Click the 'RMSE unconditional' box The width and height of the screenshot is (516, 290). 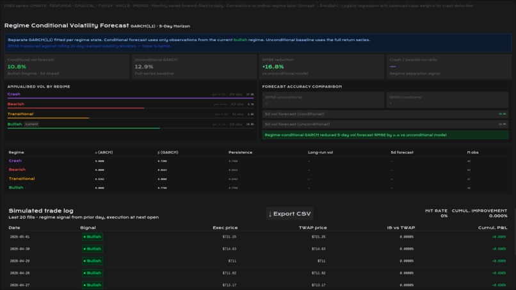point(323,100)
